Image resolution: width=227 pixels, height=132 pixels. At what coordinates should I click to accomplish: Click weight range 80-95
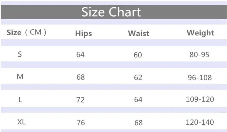click(199, 55)
